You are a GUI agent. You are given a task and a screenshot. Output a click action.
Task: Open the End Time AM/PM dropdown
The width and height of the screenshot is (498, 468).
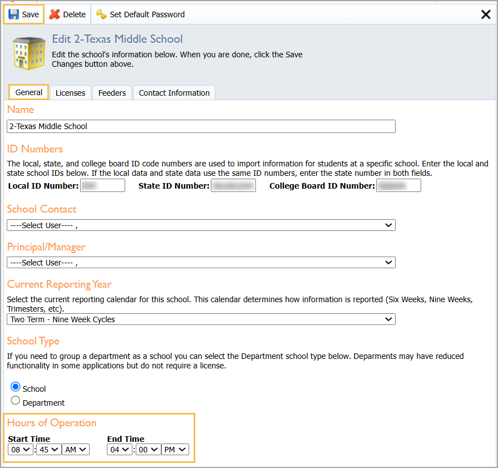(175, 450)
